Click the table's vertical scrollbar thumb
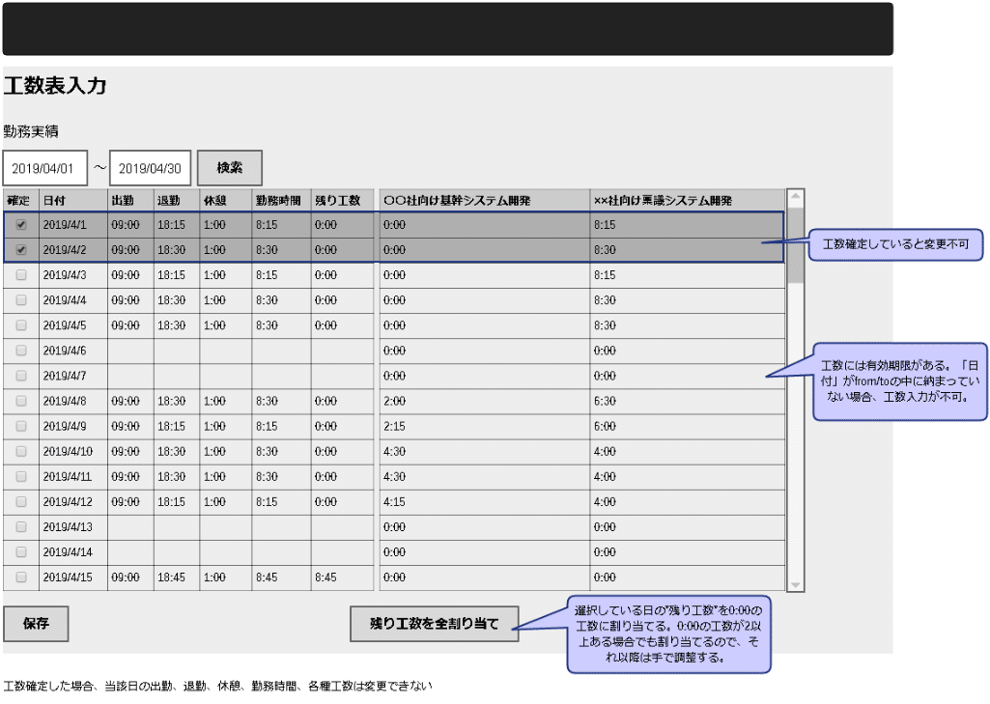Image resolution: width=990 pixels, height=704 pixels. pos(796,245)
